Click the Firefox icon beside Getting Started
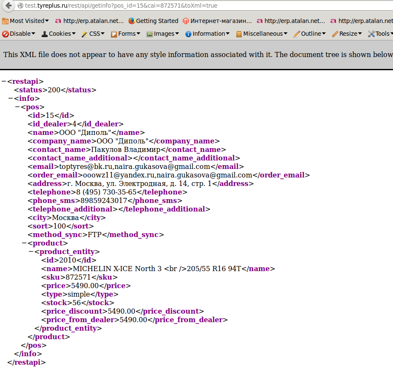 (x=131, y=21)
